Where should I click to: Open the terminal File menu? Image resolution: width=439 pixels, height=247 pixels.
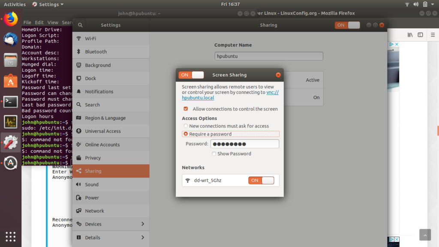click(x=27, y=22)
